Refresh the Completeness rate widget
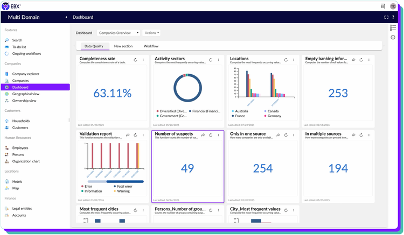Viewport: 404px width, 235px height. (136, 60)
